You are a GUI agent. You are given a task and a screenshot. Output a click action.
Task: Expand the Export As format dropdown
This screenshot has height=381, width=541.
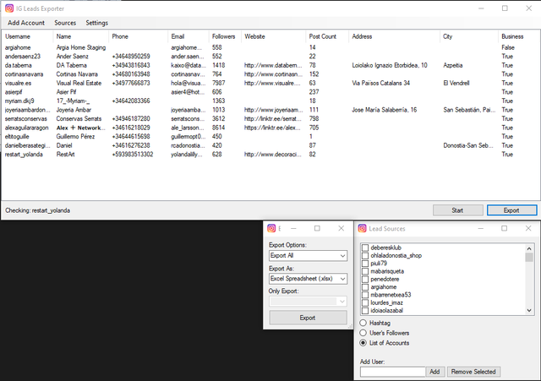[308, 278]
